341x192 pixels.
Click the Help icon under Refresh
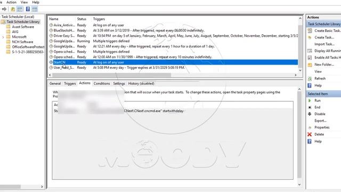(x=310, y=85)
